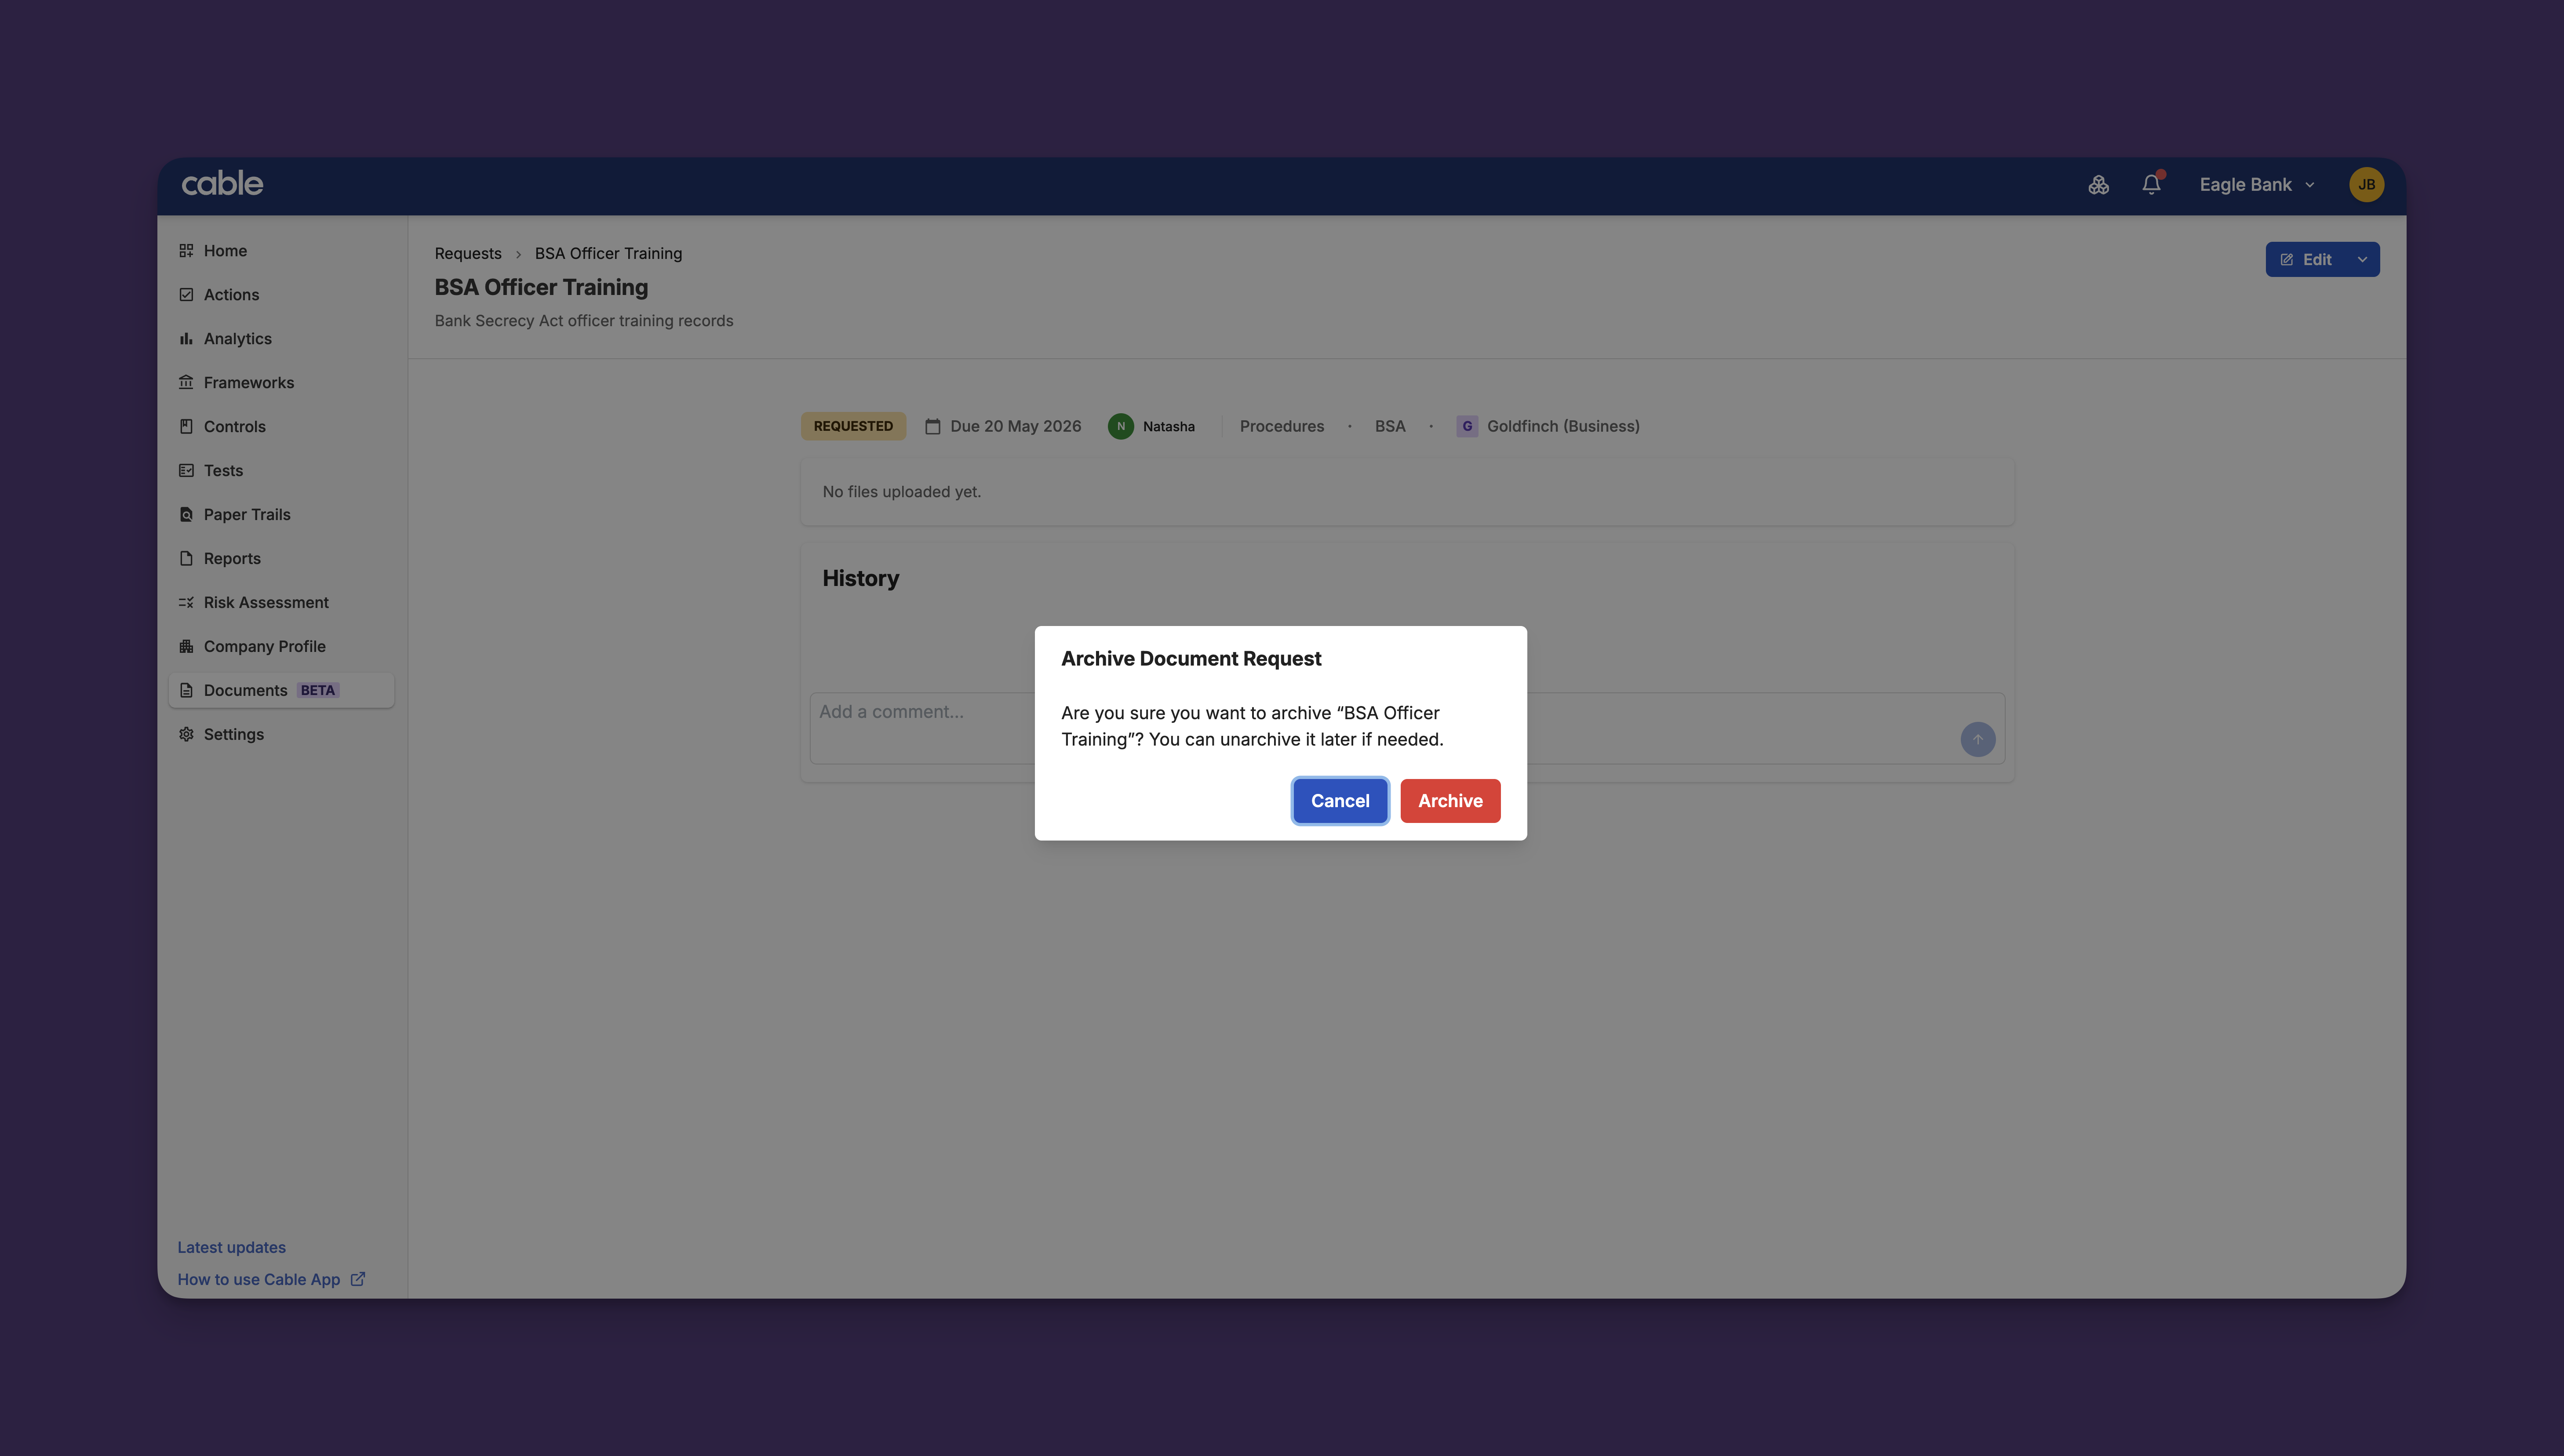
Task: Click the Tests sidebar icon
Action: click(x=186, y=471)
